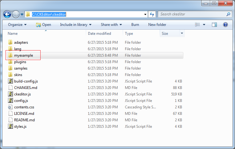Open the Share with menu
Screen dimensions: 235x149
click(x=111, y=25)
